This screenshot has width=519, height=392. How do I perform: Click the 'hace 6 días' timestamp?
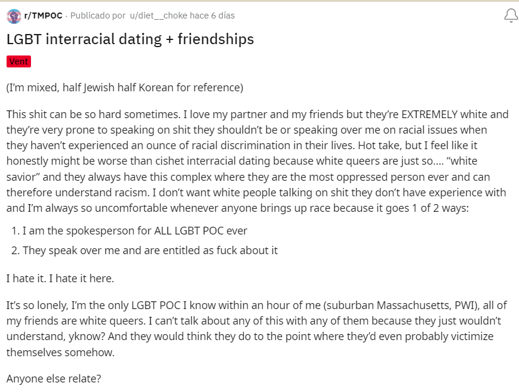[x=218, y=16]
